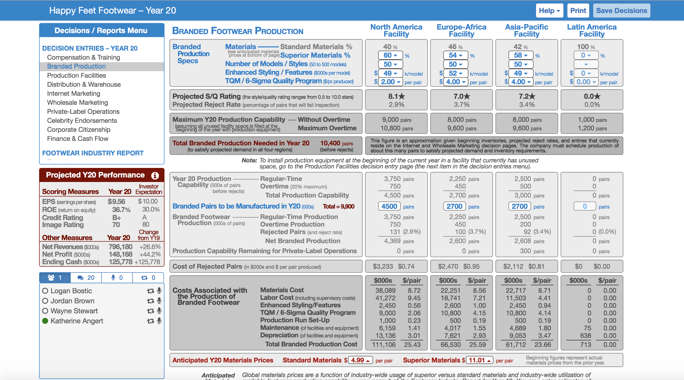The width and height of the screenshot is (684, 380).
Task: Open North America Superior Materials percent dropdown
Action: click(390, 55)
